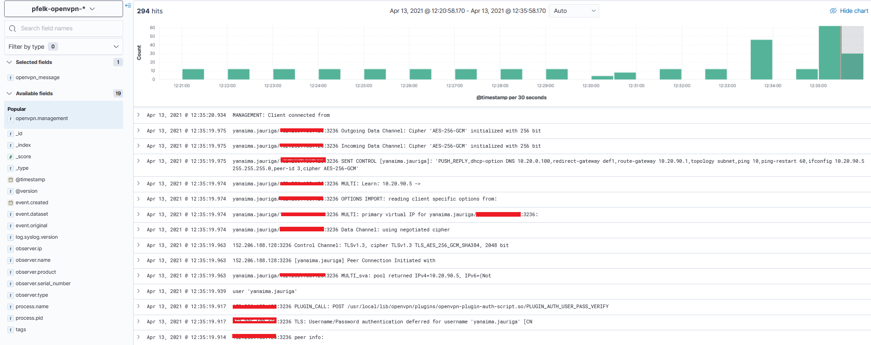Click the type icon beside the _type field
The height and width of the screenshot is (345, 871).
pyautogui.click(x=11, y=168)
